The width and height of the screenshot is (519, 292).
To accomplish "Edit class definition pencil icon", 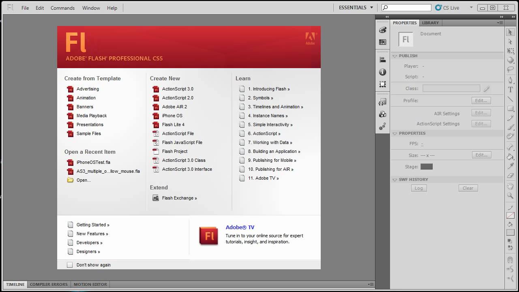I will (487, 88).
